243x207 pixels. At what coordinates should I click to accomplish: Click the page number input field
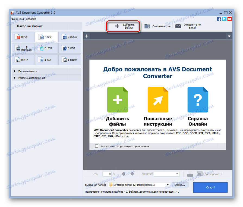click(x=107, y=174)
